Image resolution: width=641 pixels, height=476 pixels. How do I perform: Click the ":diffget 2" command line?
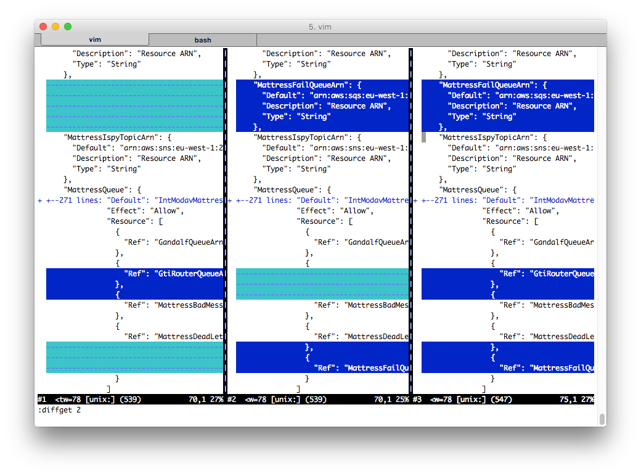point(59,410)
